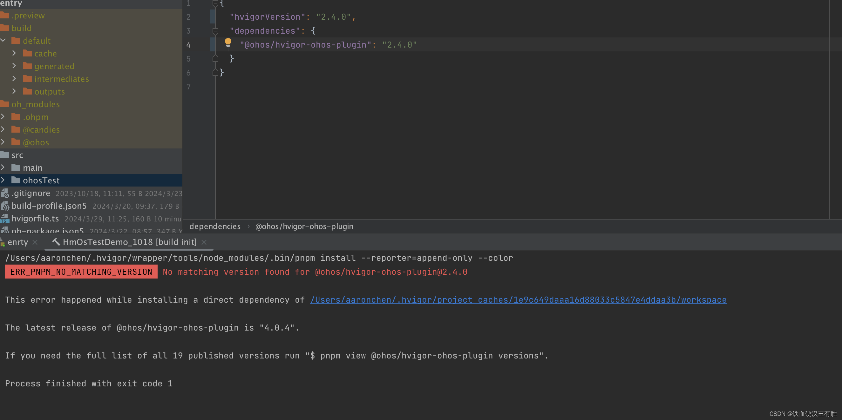Expand the ohosTest folder
This screenshot has height=420, width=842.
tap(3, 180)
